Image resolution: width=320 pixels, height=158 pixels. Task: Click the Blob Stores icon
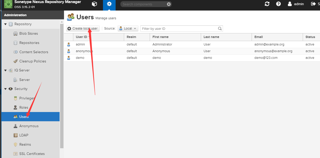click(15, 34)
